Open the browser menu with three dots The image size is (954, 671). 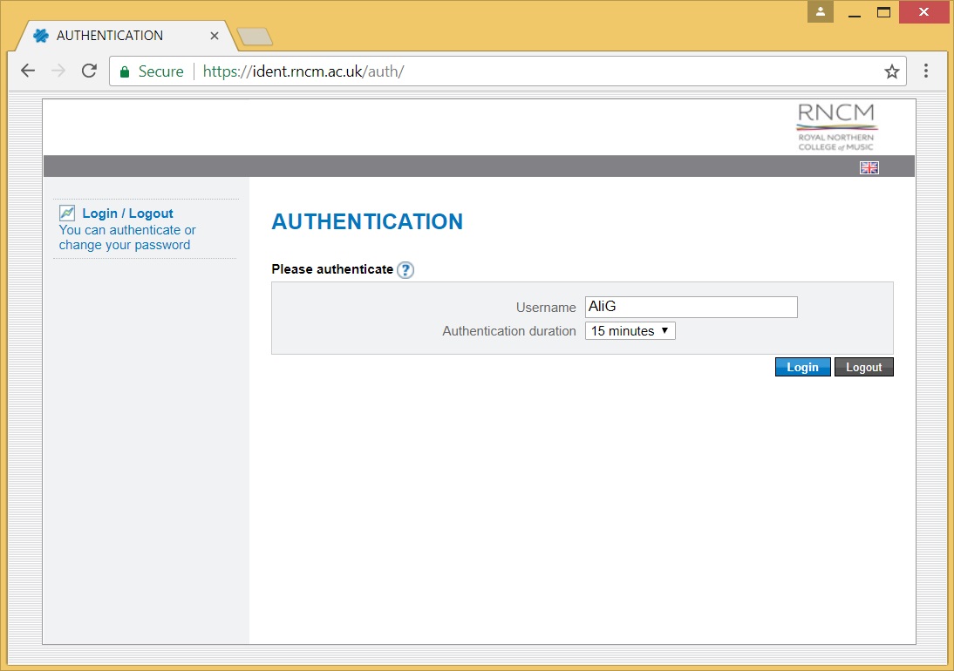pyautogui.click(x=926, y=71)
